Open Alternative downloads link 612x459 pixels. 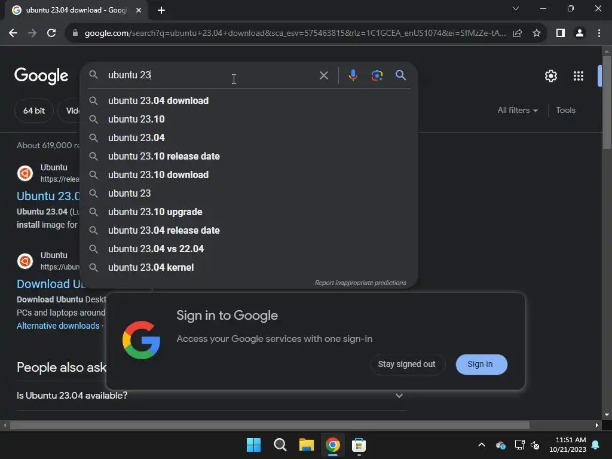[x=58, y=326]
